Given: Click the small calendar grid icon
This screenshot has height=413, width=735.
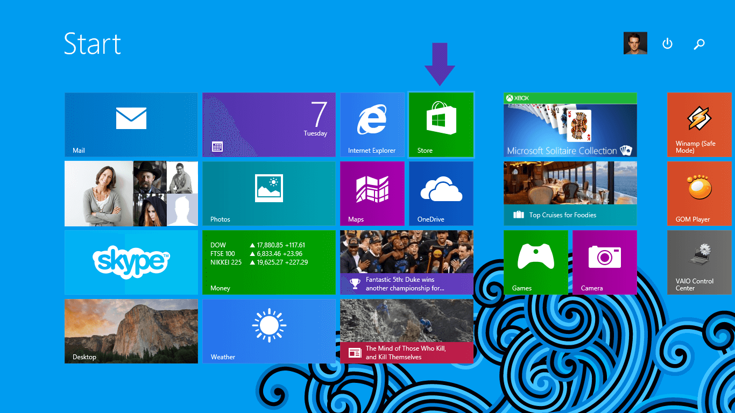Looking at the screenshot, I should click(x=217, y=146).
